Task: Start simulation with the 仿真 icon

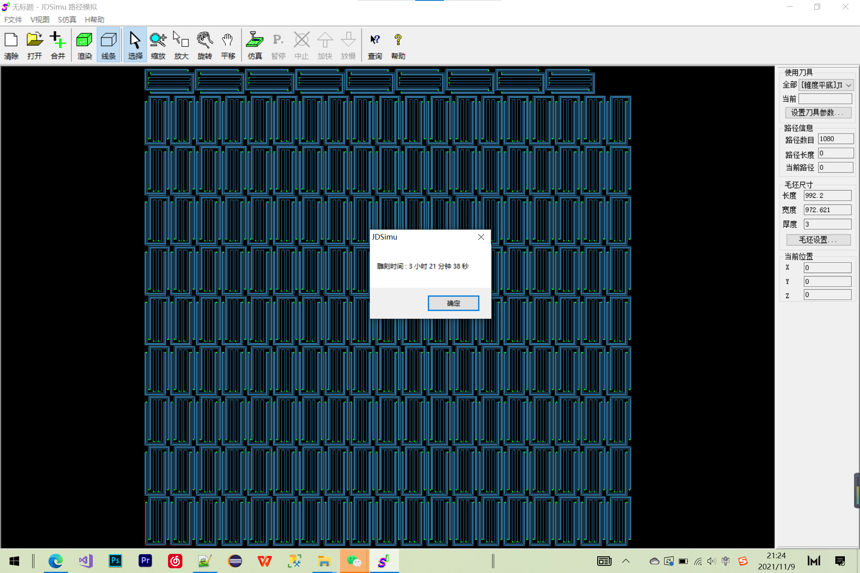Action: 255,45
